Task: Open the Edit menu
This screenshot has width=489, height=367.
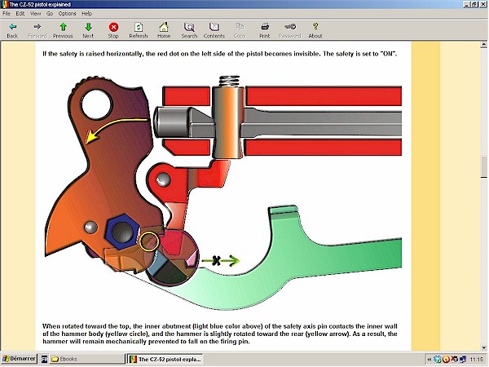Action: point(20,13)
